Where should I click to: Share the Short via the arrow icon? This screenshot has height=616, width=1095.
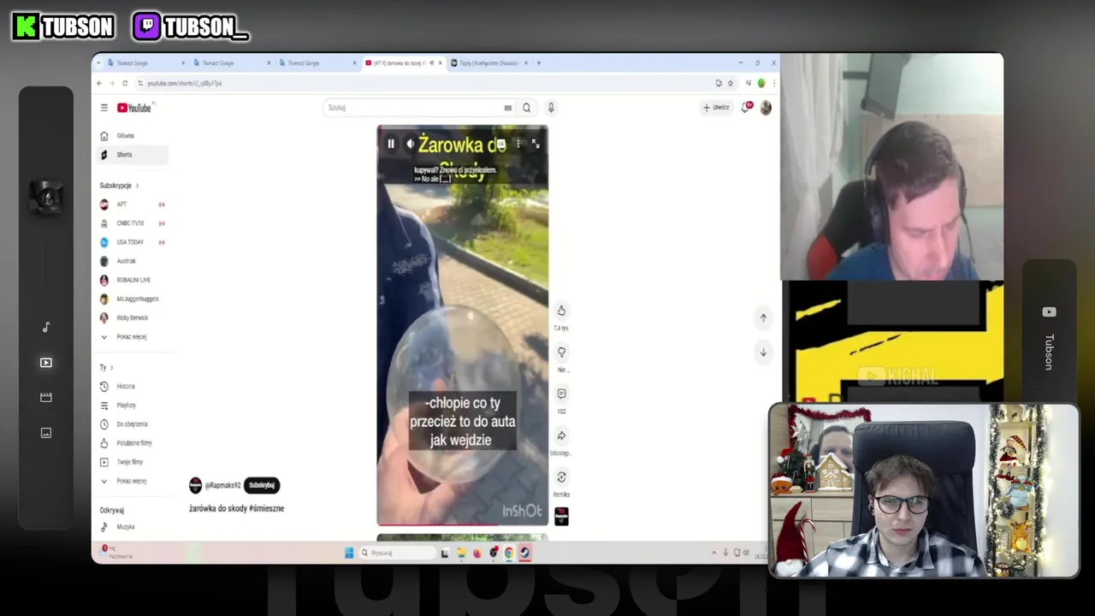pos(561,435)
